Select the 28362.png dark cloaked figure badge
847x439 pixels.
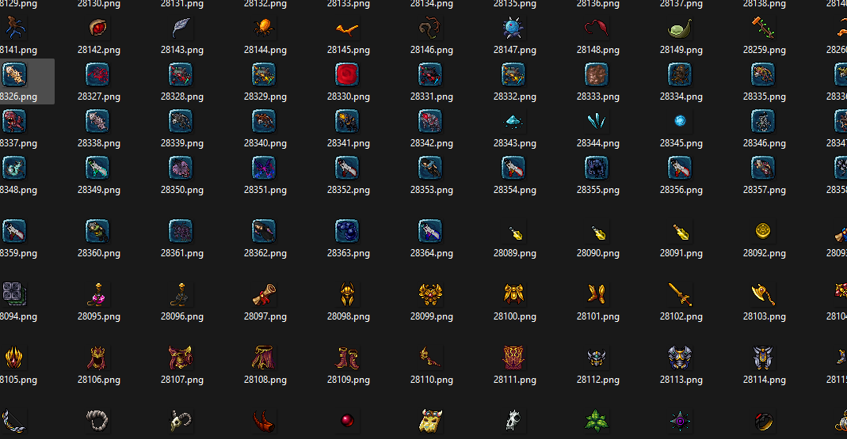point(264,231)
